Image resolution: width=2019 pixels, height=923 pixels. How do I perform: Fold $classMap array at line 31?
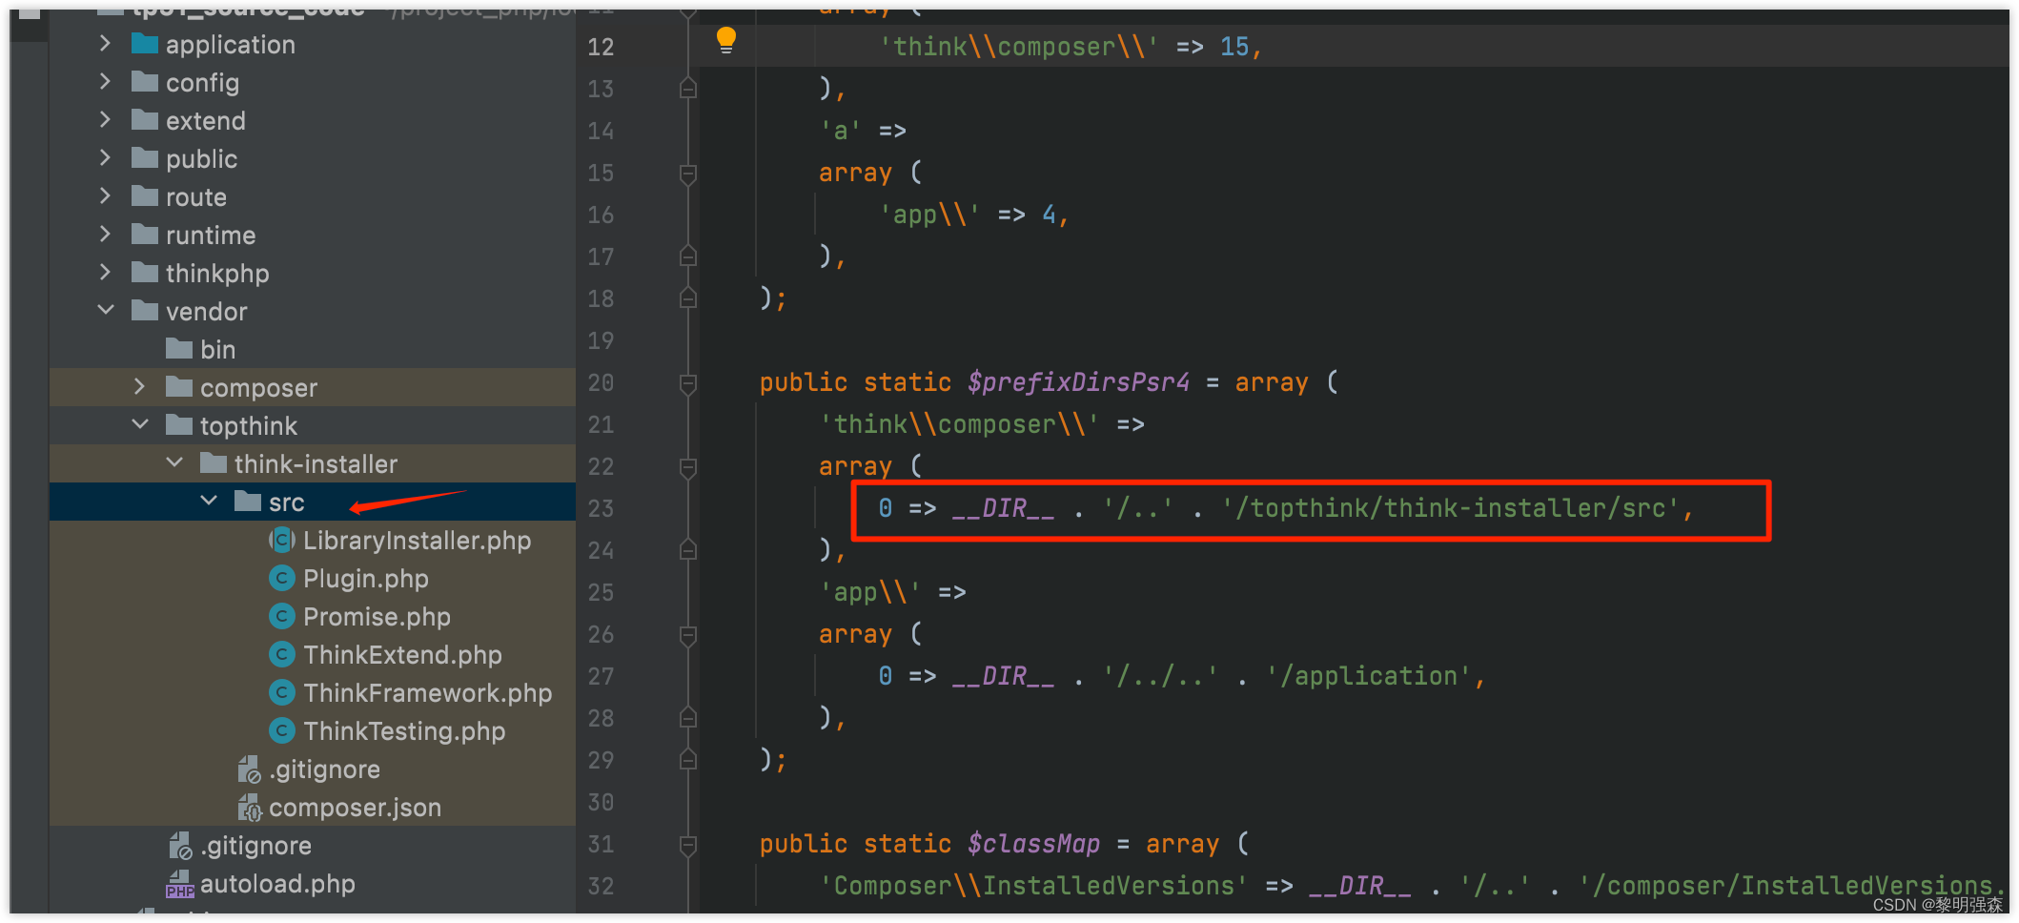(x=687, y=845)
